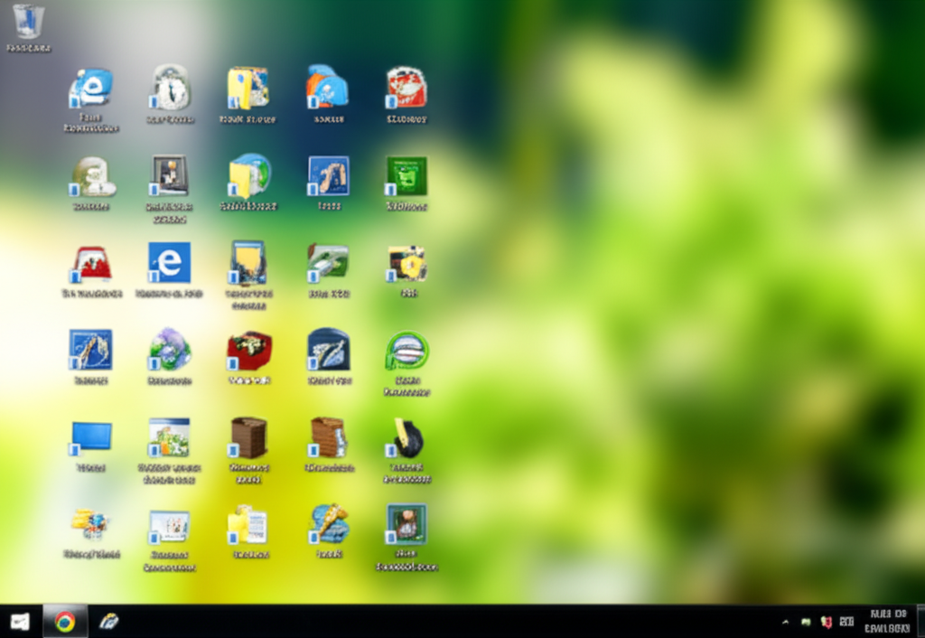Viewport: 925px width, 638px height.
Task: Click the red icon in system tray
Action: 826,622
